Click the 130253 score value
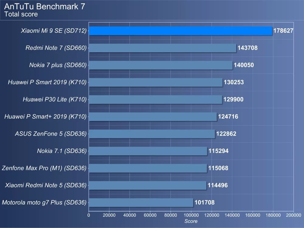304x228 pixels. click(233, 82)
